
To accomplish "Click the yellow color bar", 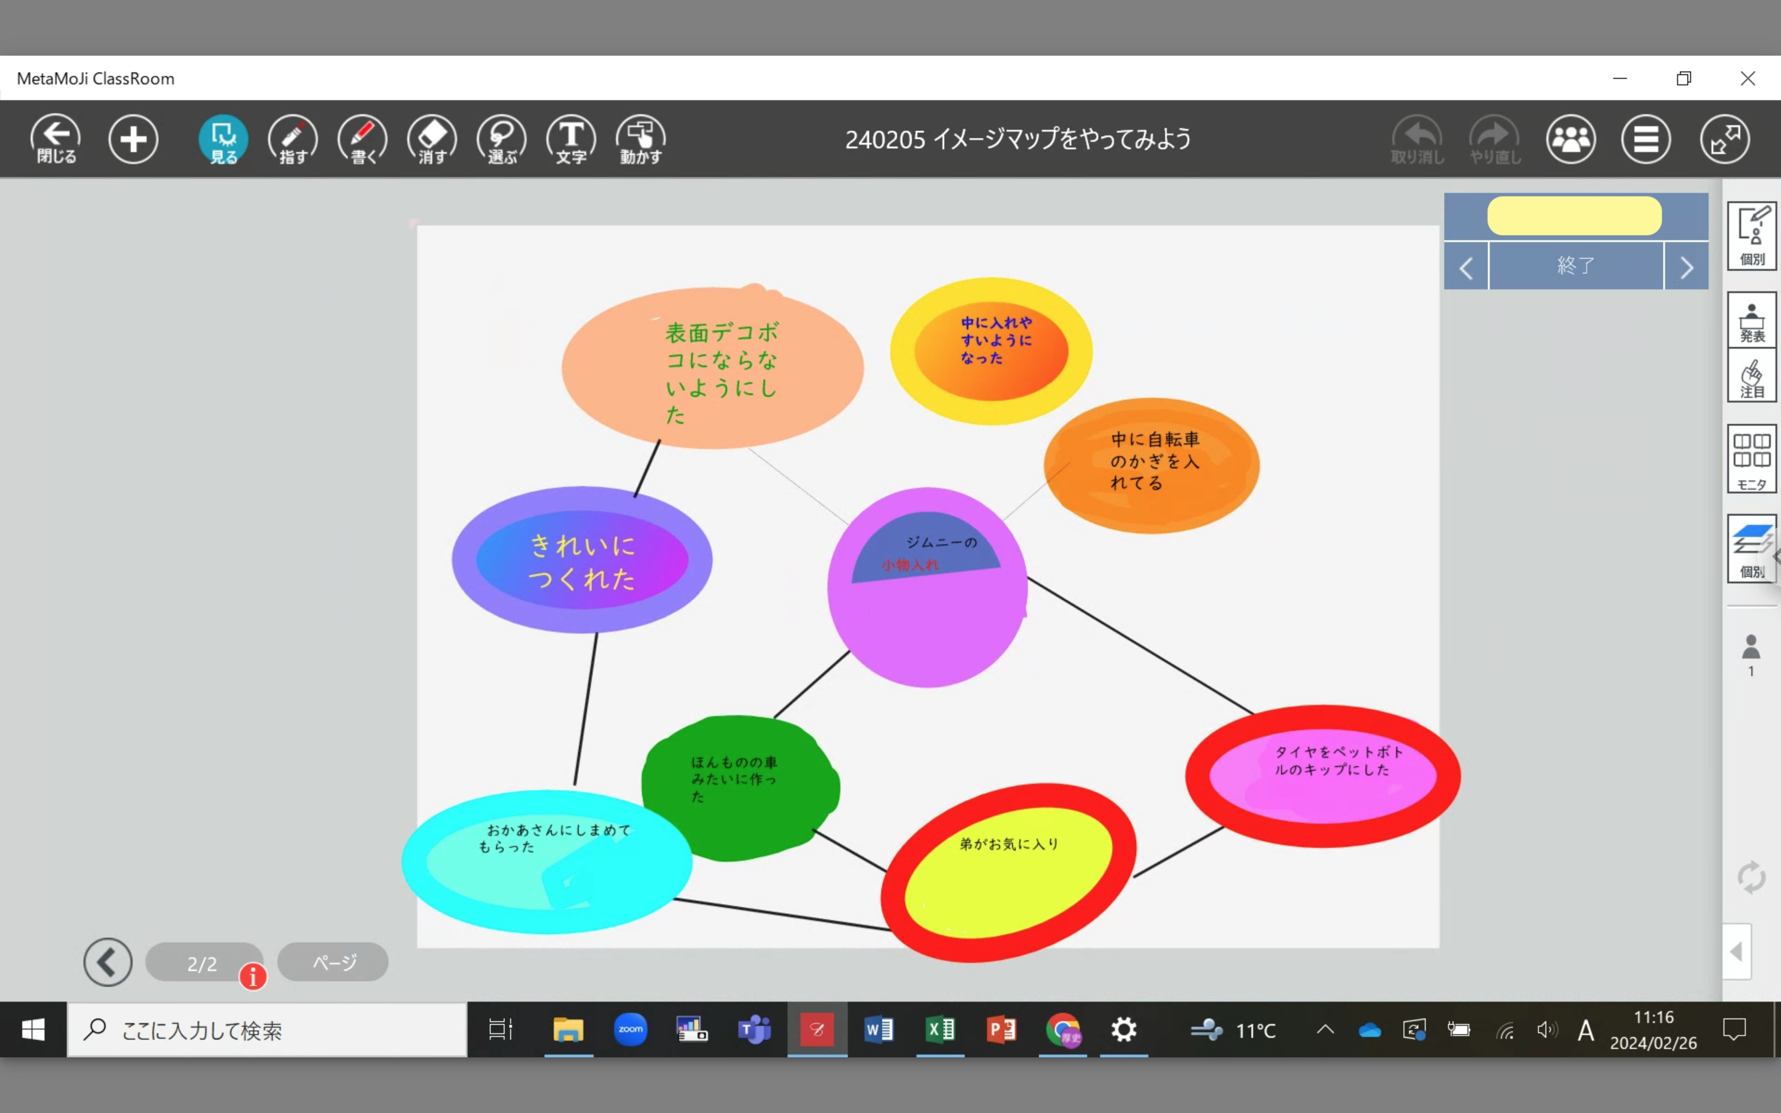I will pyautogui.click(x=1574, y=216).
